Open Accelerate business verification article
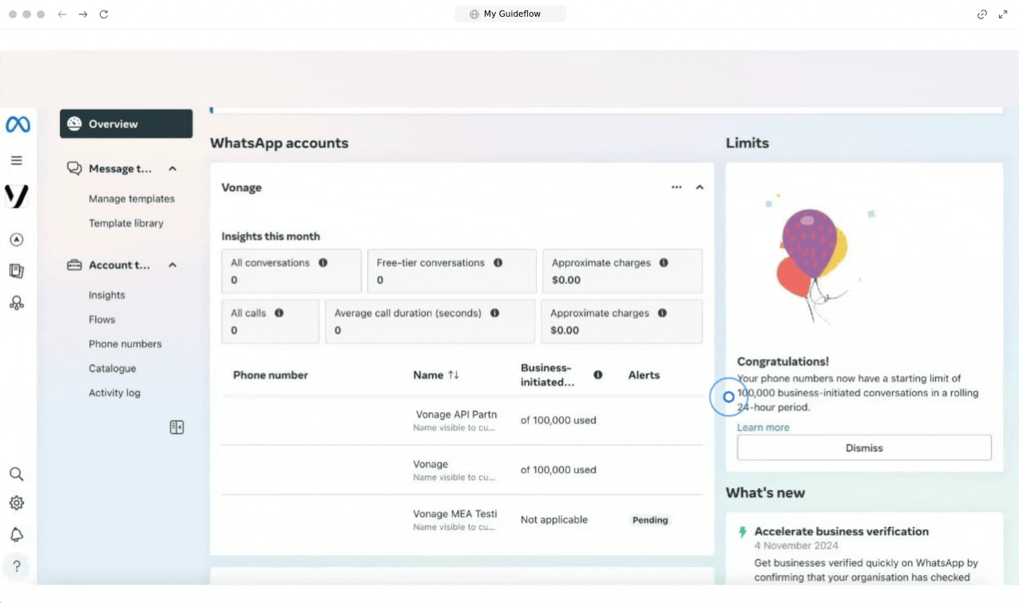Screen dimensions: 1019x603 841,531
